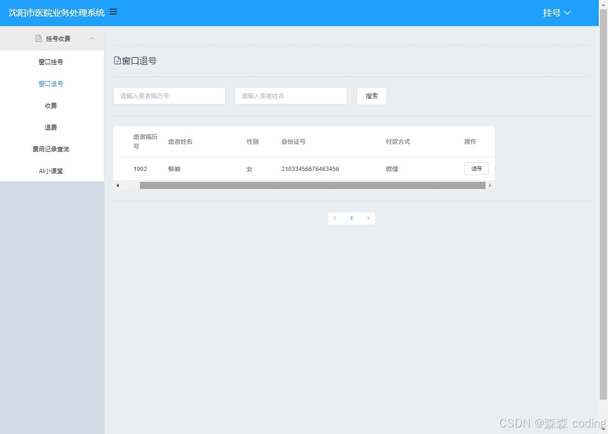Click 沈阳市医院业务处理系统 header title

pos(57,13)
